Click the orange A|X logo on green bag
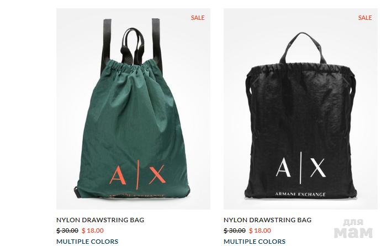The width and height of the screenshot is (381, 246). 137,175
